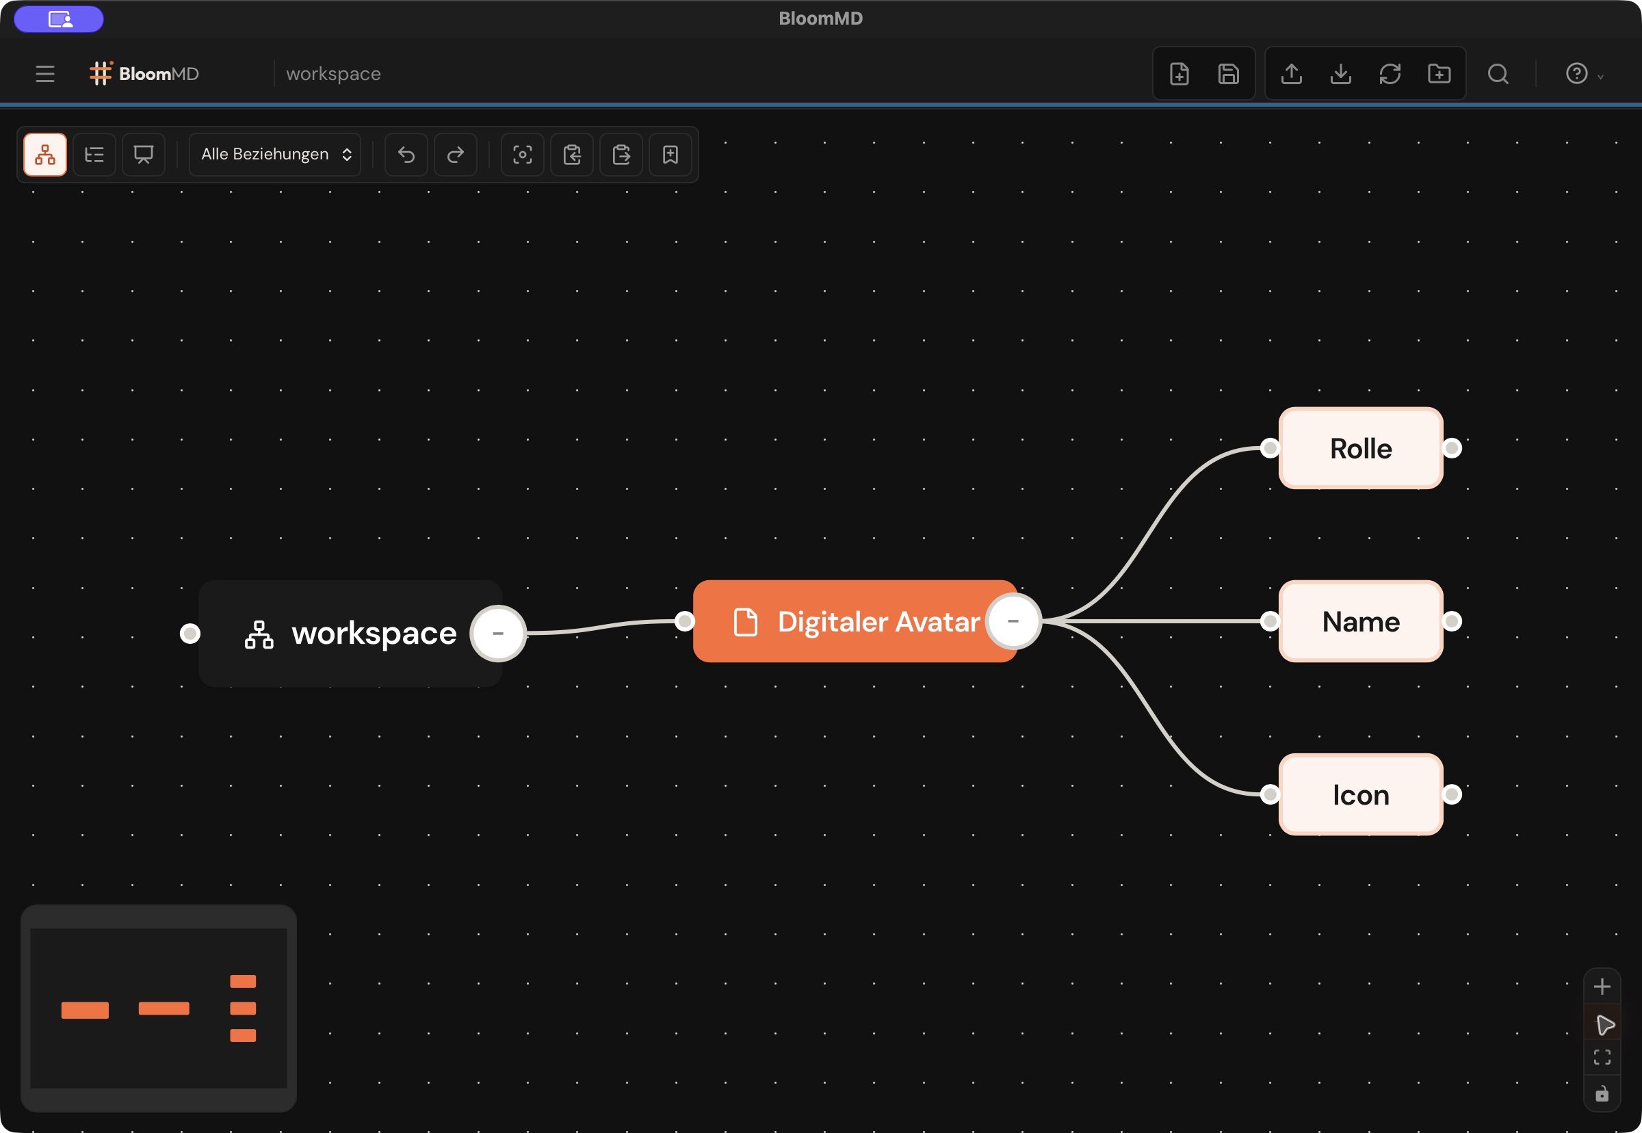Click the focus capture icon

click(x=523, y=154)
